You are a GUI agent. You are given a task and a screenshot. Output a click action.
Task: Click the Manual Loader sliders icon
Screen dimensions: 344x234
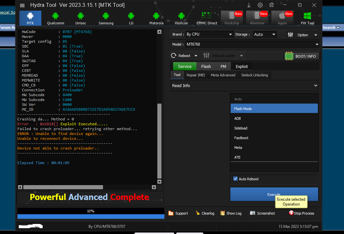click(x=206, y=56)
